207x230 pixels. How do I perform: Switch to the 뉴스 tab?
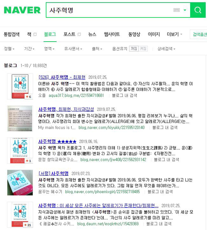(x=92, y=34)
